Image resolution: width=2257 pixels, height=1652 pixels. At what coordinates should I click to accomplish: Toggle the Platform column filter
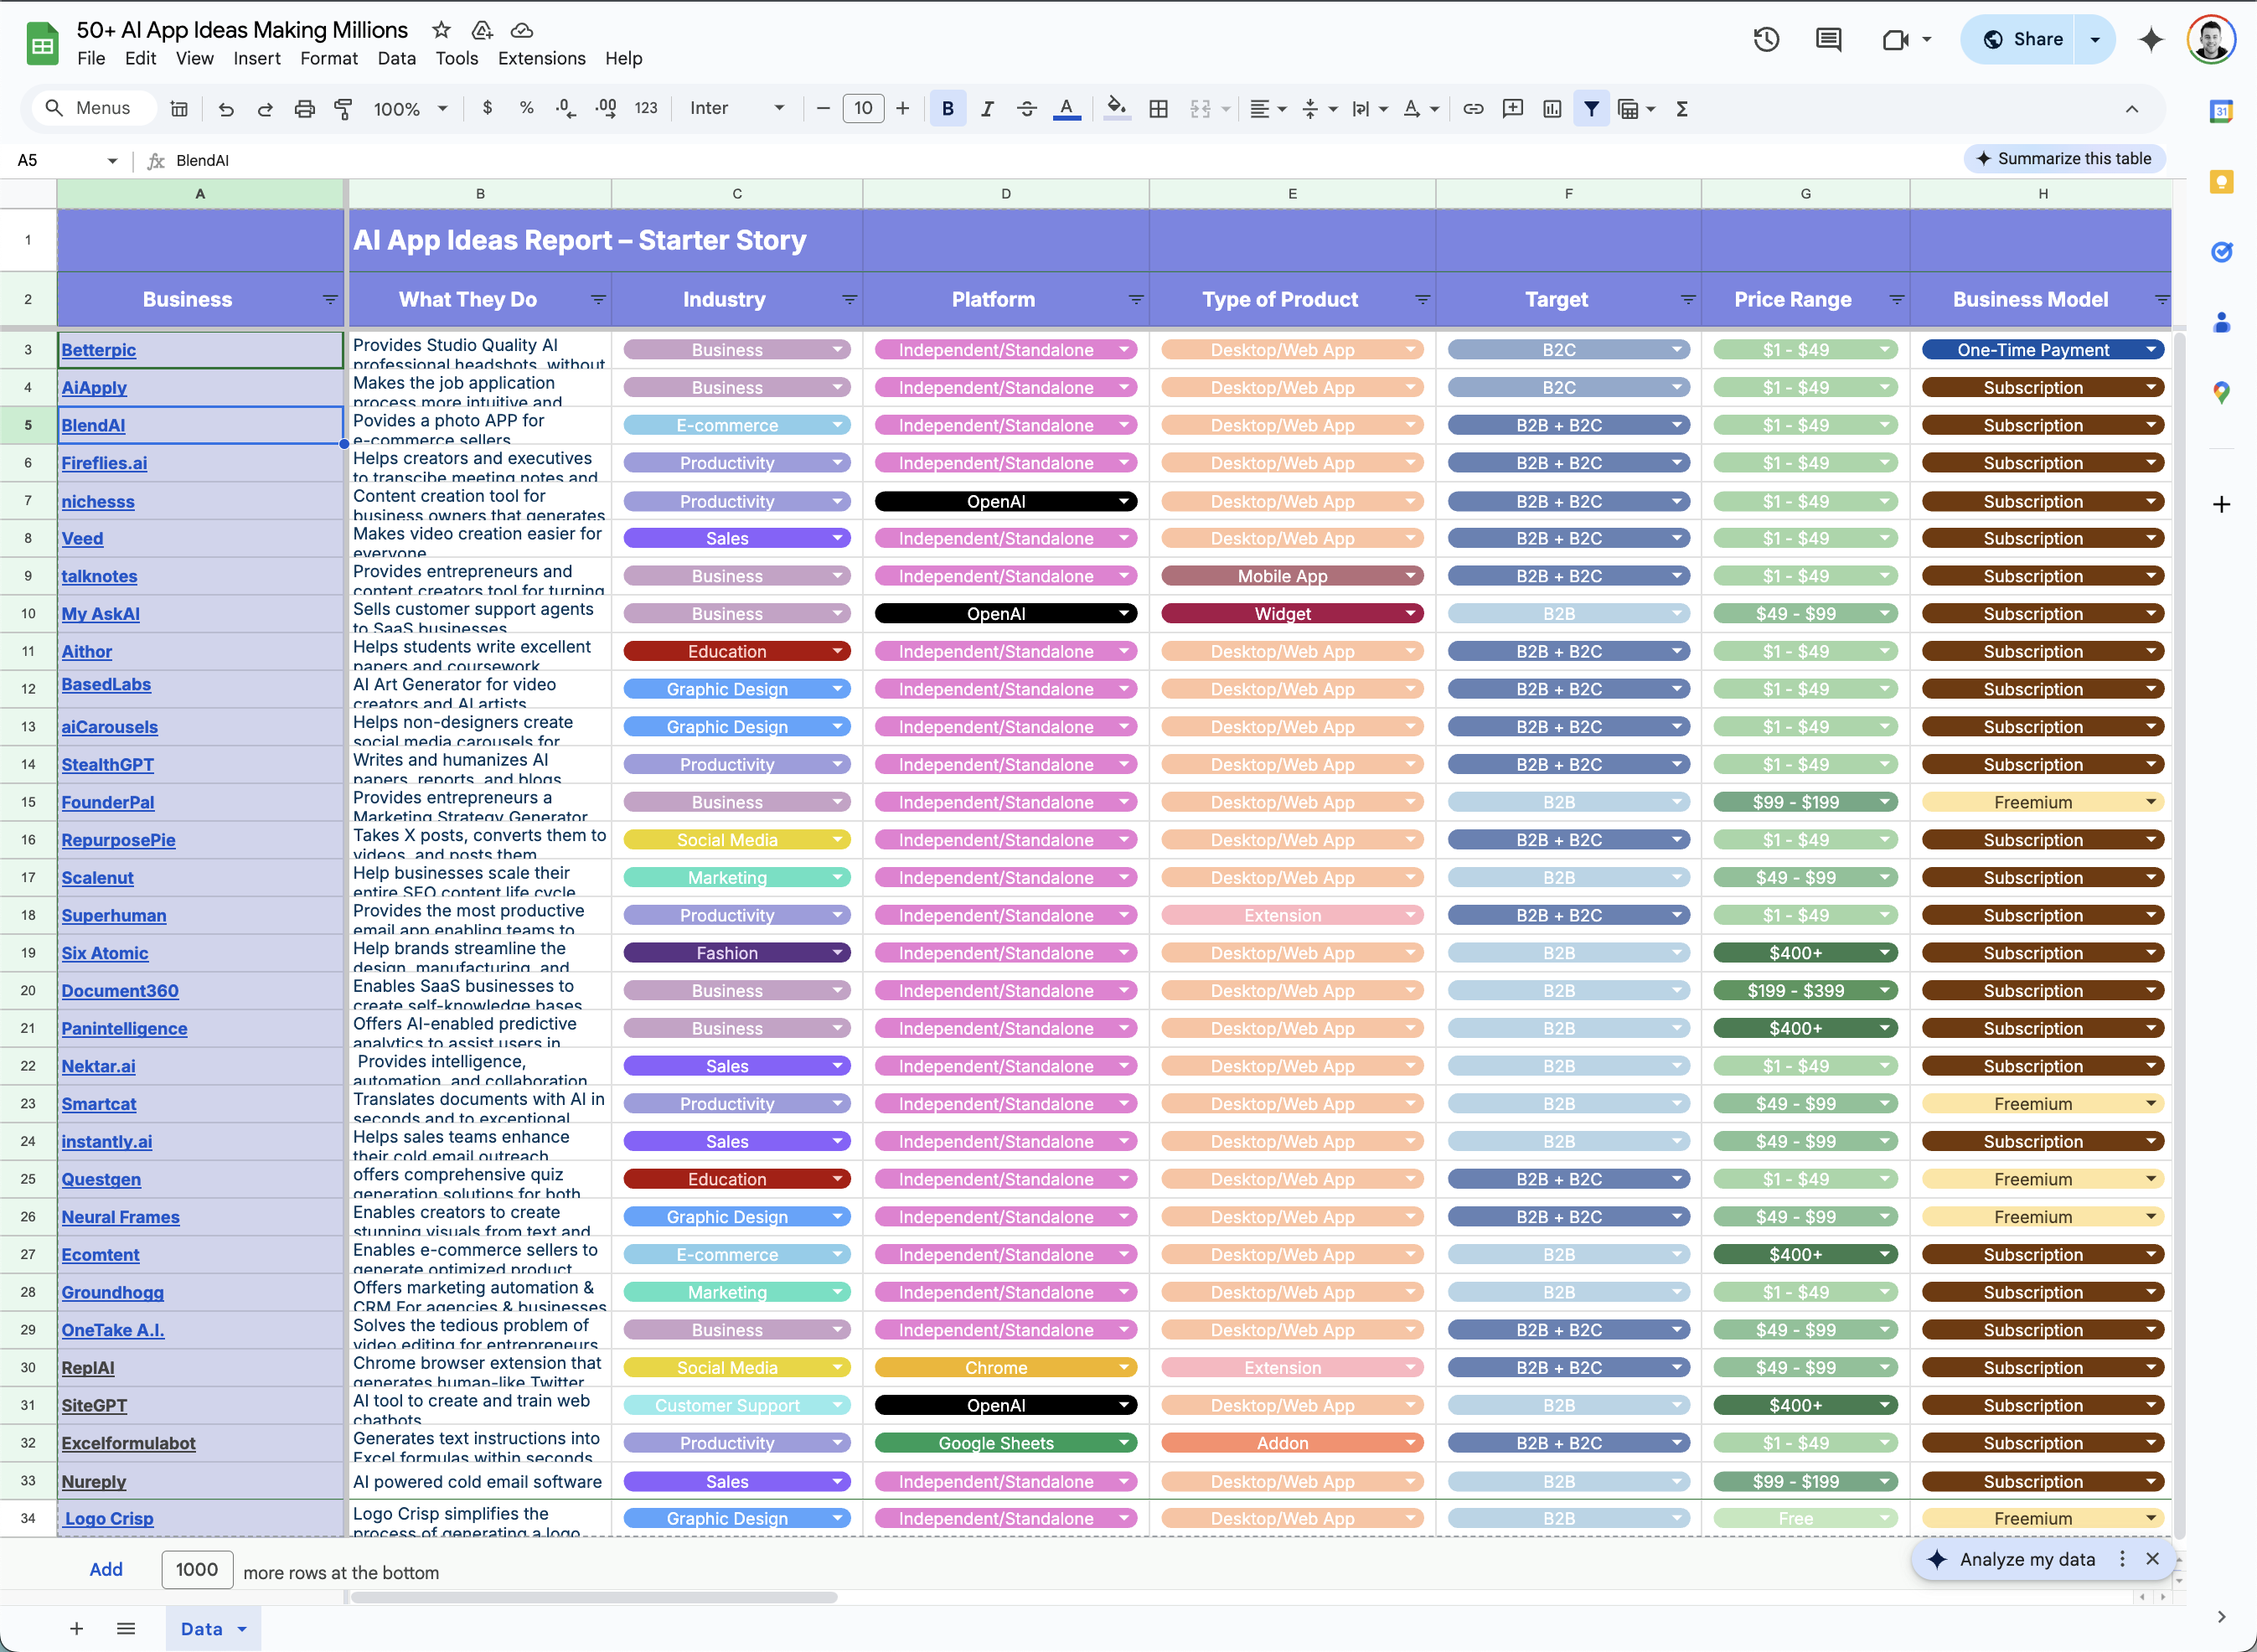1135,299
